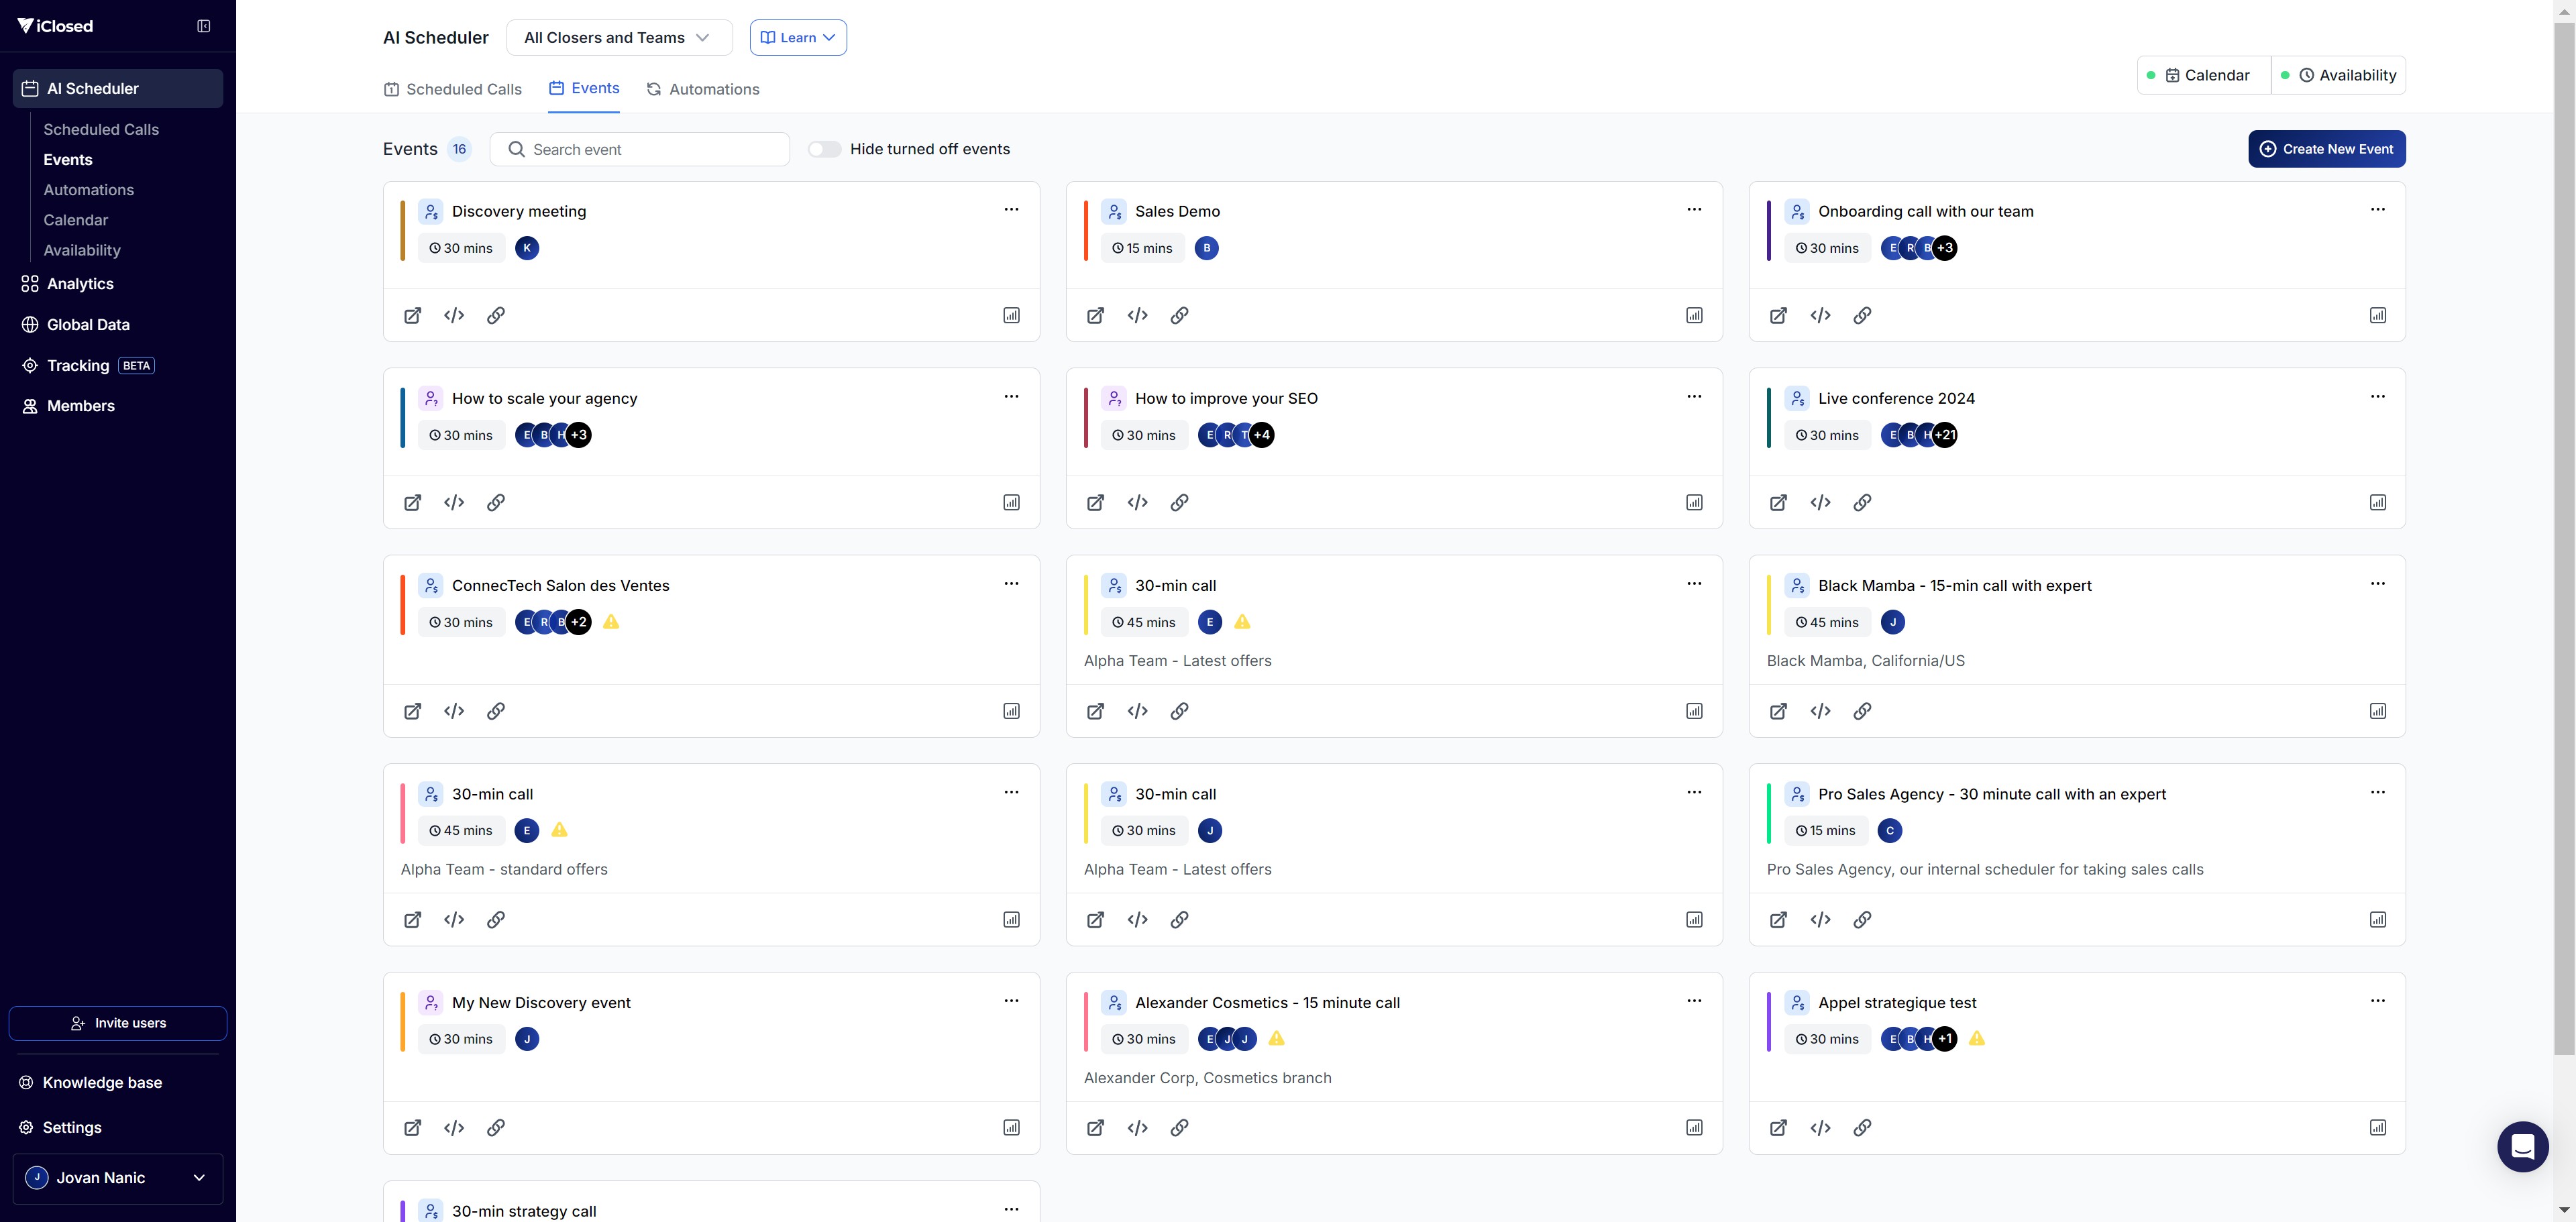
Task: Open Discovery meeting in new tab icon
Action: click(x=412, y=316)
